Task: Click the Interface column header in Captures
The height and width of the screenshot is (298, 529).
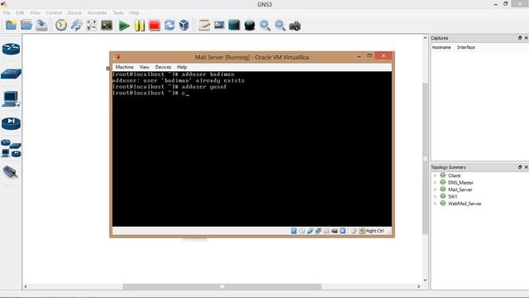Action: 466,47
